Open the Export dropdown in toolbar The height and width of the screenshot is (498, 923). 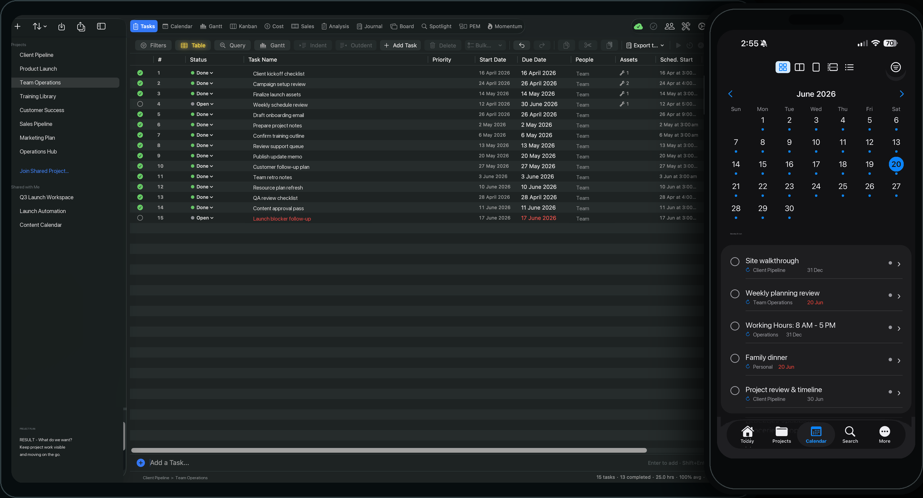pos(645,45)
